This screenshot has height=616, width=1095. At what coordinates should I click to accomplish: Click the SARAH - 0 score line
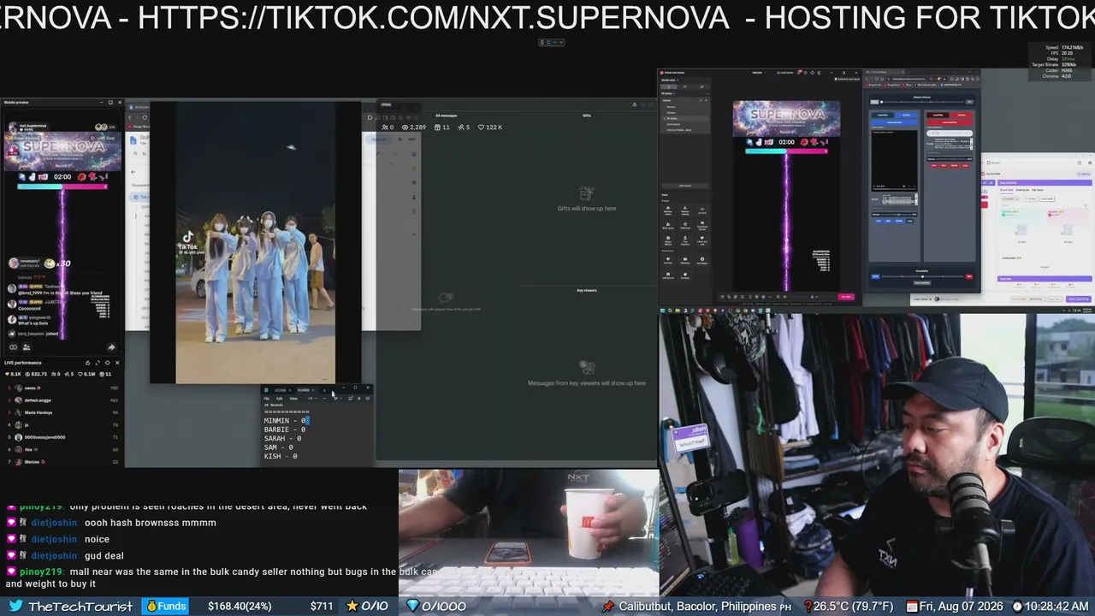[282, 439]
